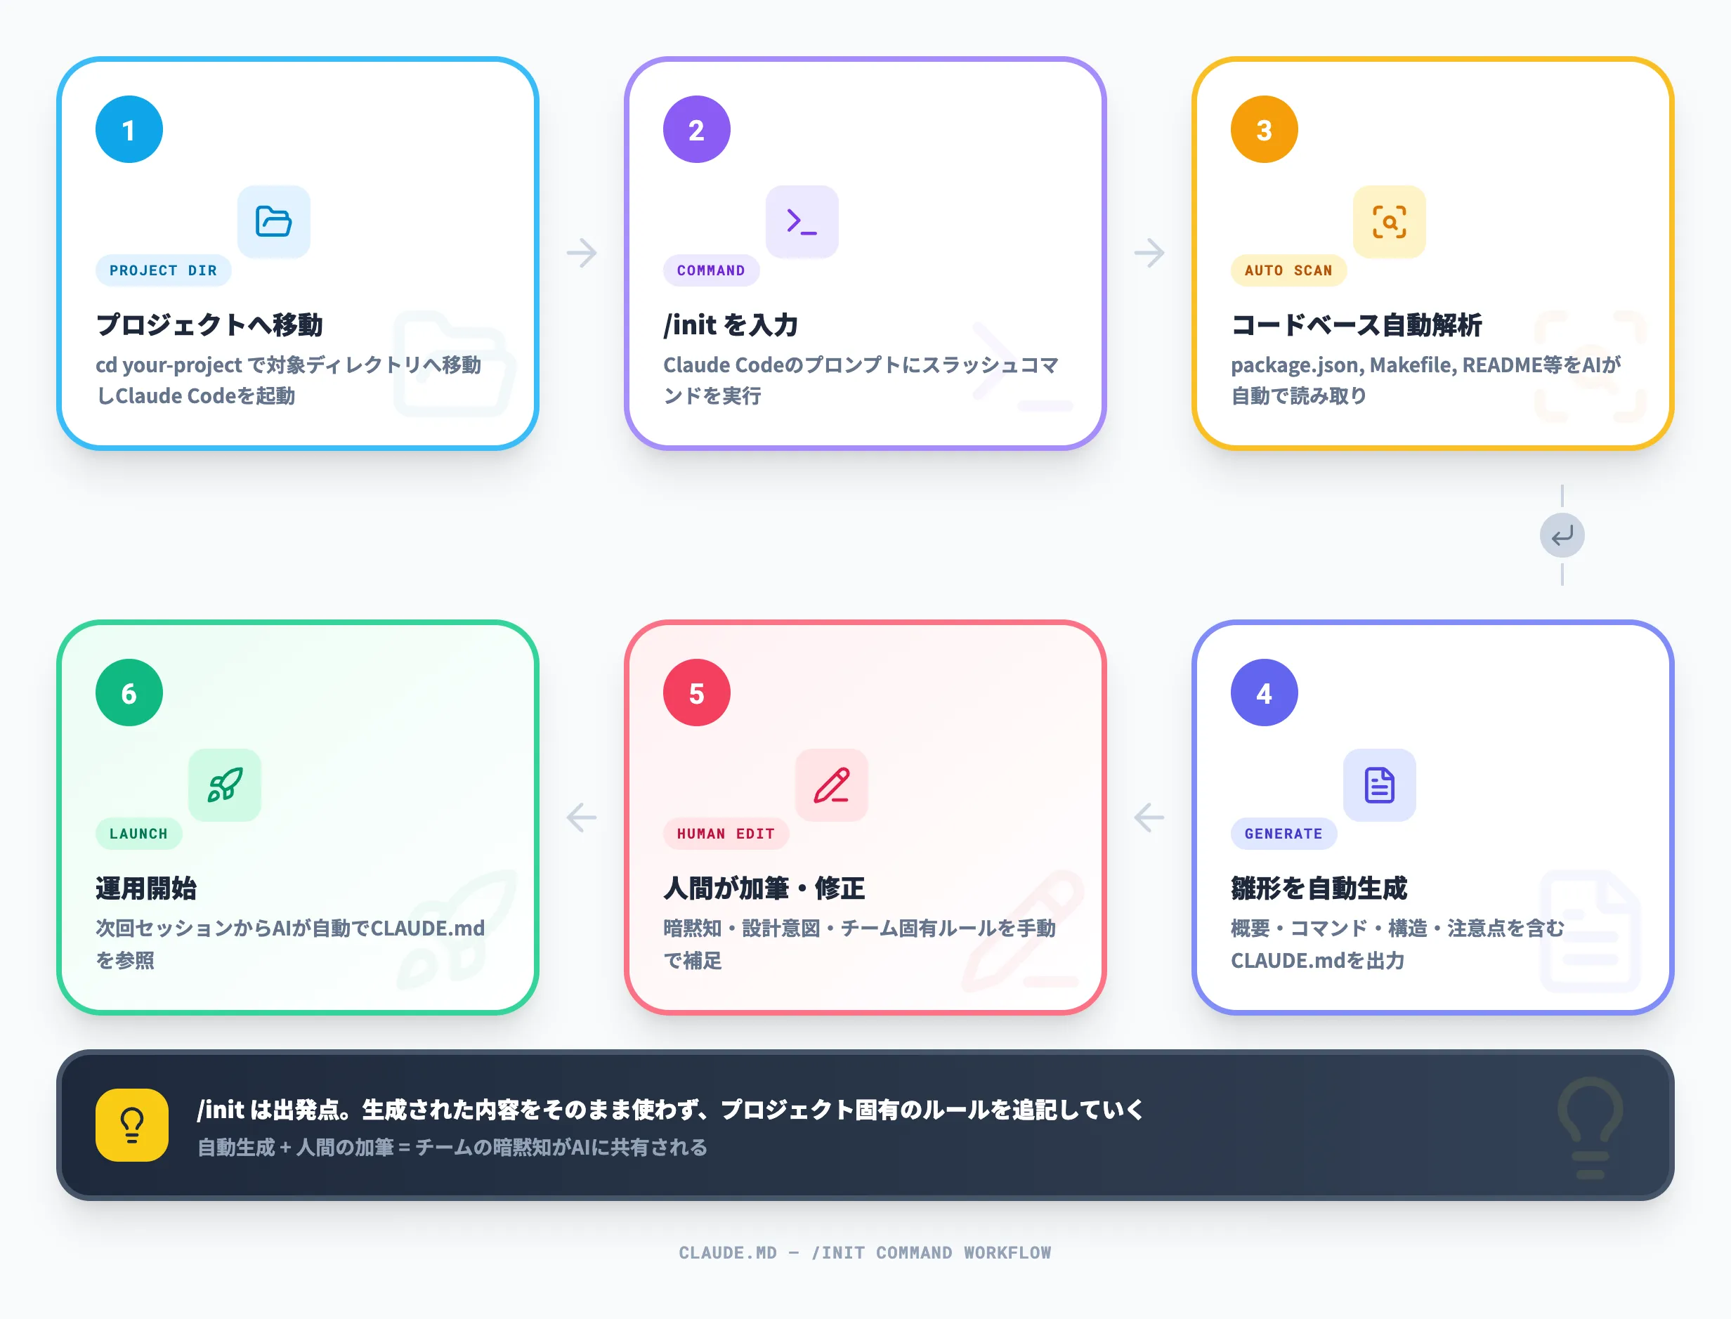Select the GENERATE label badge

[x=1283, y=833]
